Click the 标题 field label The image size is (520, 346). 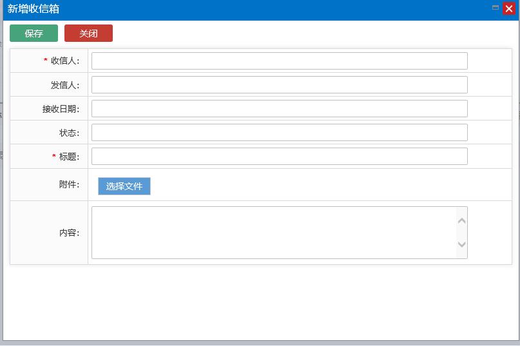click(x=68, y=157)
